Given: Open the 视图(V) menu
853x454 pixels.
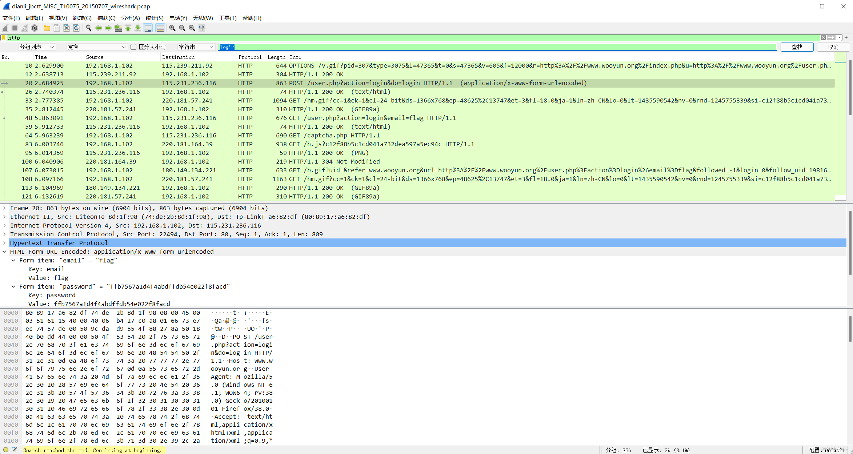Looking at the screenshot, I should (x=58, y=18).
